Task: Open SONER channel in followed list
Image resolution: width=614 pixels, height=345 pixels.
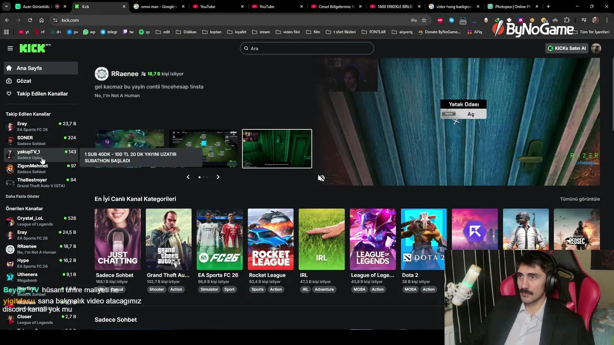Action: pyautogui.click(x=41, y=140)
